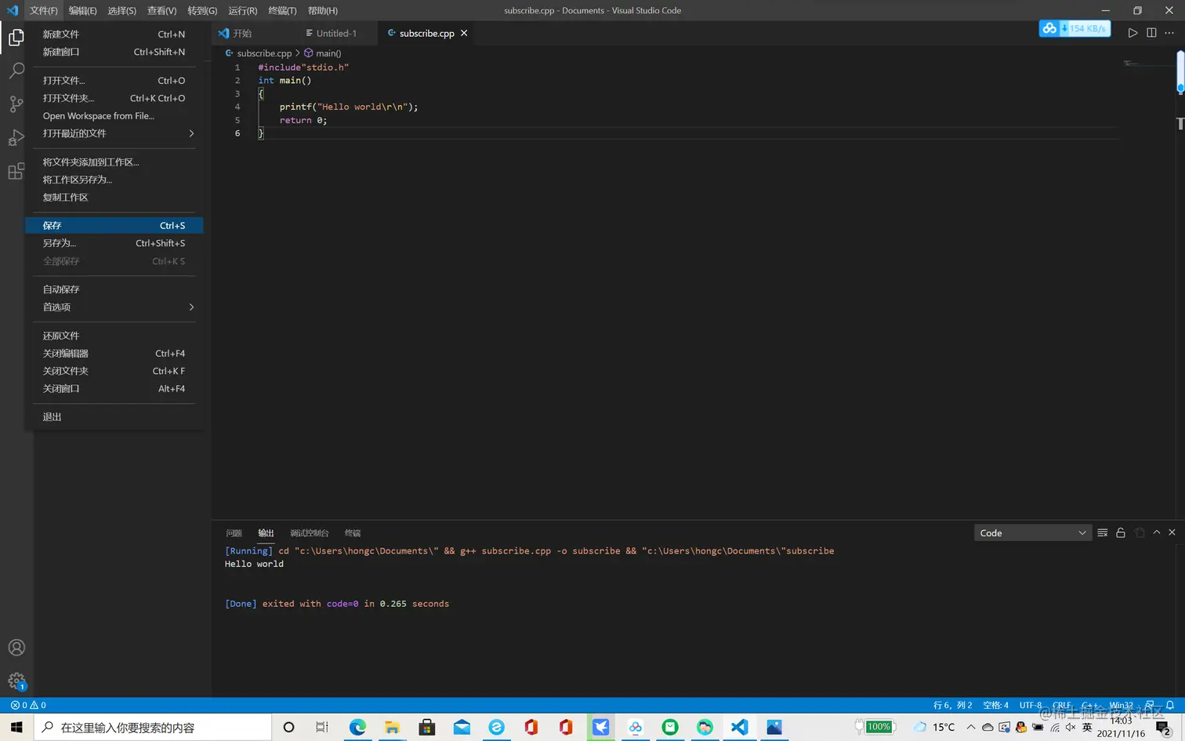Run code with the play icon
The height and width of the screenshot is (741, 1185).
pyautogui.click(x=1132, y=33)
